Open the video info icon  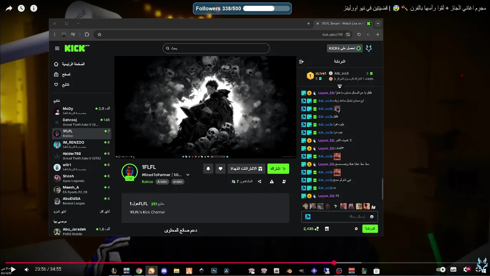coord(34,8)
